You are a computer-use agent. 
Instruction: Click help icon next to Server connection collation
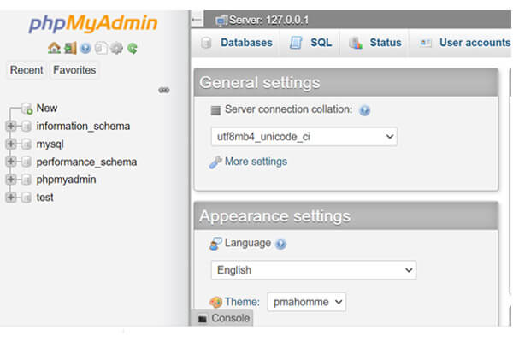[x=364, y=110]
